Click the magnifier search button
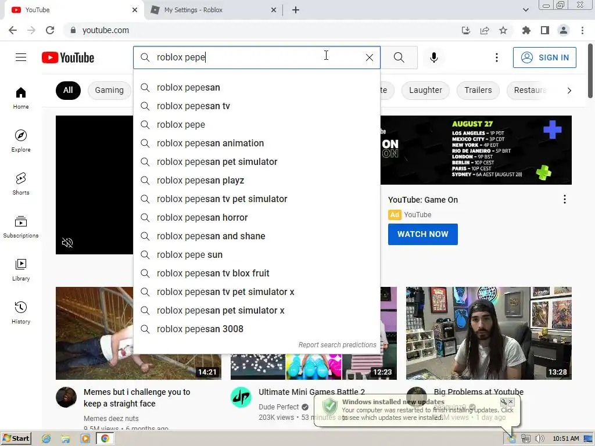595x446 pixels. click(399, 57)
